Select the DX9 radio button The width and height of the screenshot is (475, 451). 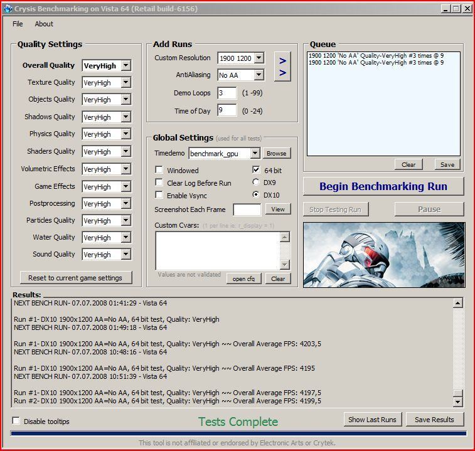click(x=256, y=182)
